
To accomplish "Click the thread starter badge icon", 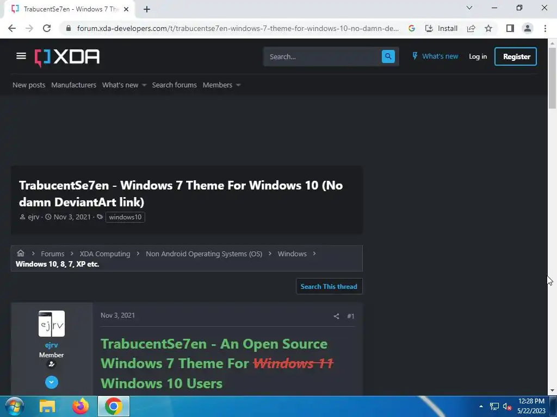I will [x=52, y=364].
